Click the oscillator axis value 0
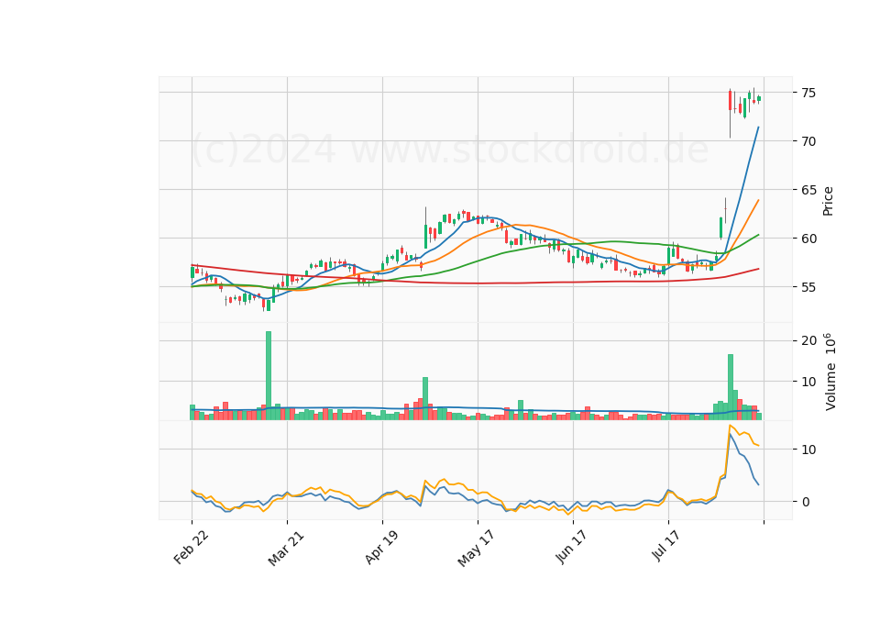Screen dimensions: 880x633 806,502
